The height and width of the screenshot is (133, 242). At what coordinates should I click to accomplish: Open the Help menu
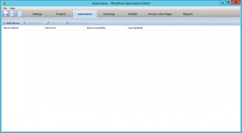(12, 8)
